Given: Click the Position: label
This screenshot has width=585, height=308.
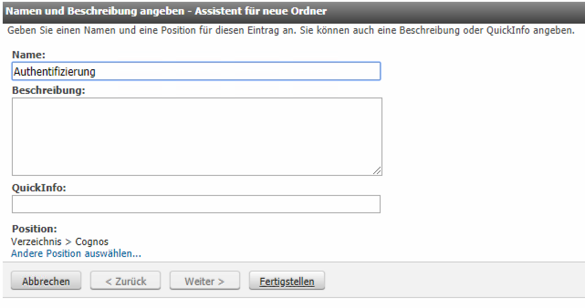Looking at the screenshot, I should 34,228.
